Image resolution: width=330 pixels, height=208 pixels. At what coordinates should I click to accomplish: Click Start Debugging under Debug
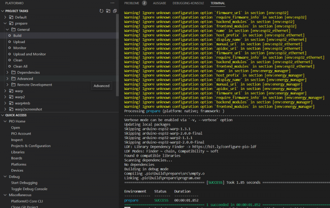(24, 183)
